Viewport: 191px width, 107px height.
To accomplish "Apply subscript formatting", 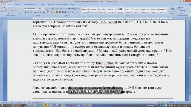I will click(x=38, y=12).
